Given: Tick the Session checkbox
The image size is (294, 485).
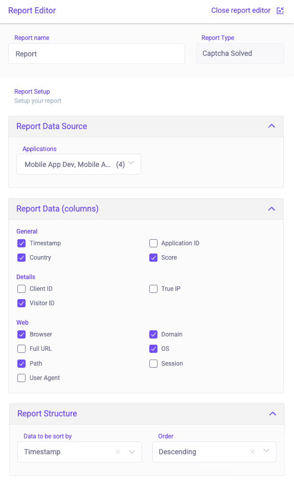Looking at the screenshot, I should [153, 364].
